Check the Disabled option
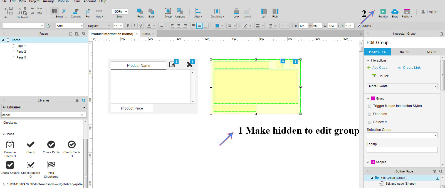 click(370, 114)
